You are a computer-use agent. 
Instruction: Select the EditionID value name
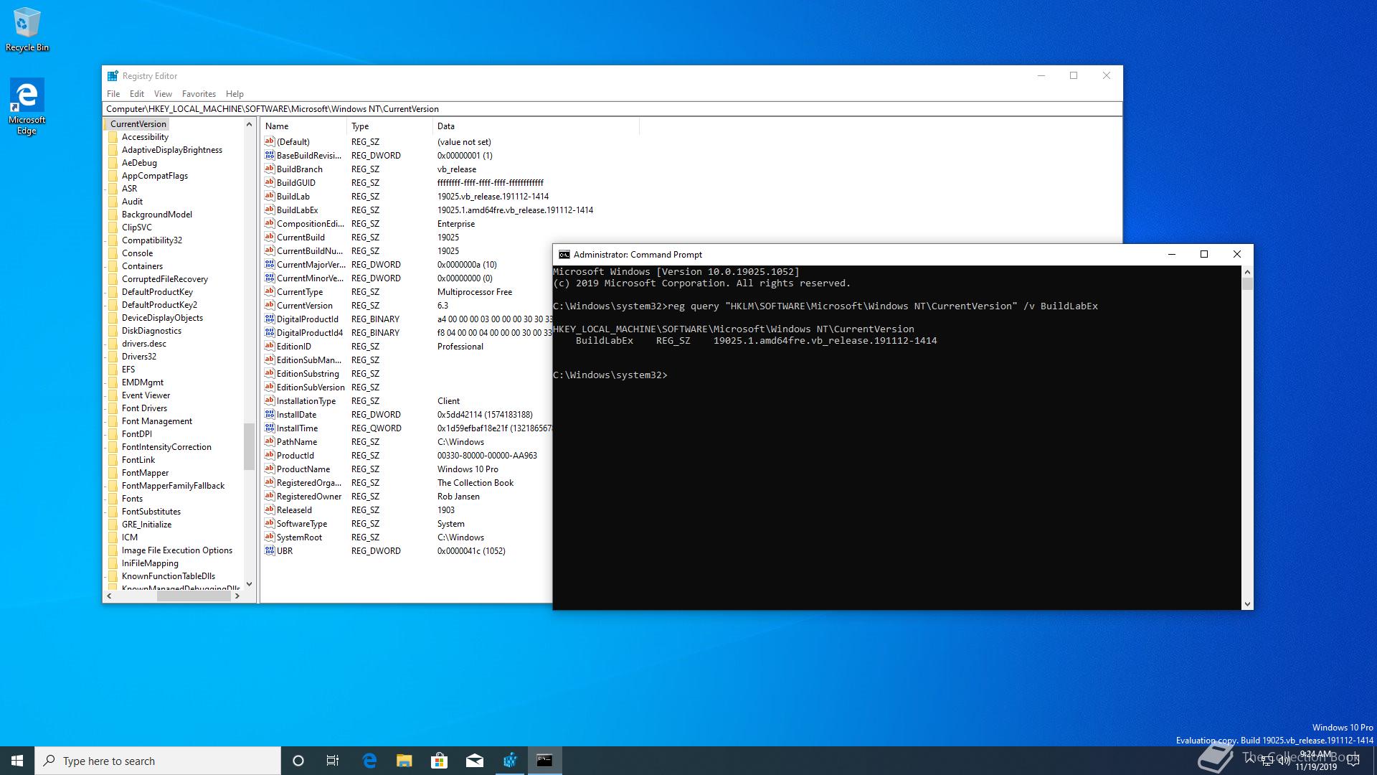click(294, 347)
